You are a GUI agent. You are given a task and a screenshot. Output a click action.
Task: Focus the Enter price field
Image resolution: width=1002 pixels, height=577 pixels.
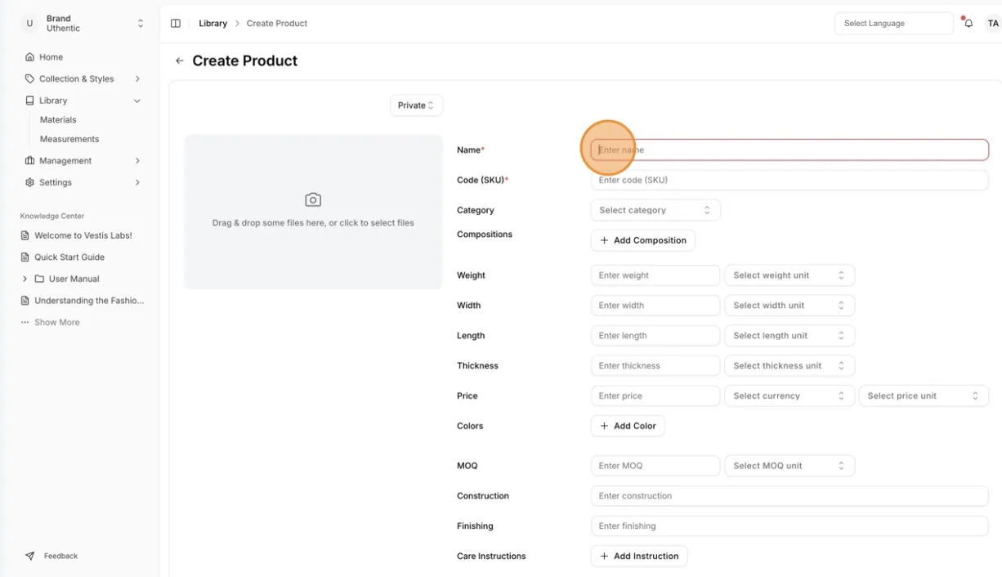(x=655, y=396)
